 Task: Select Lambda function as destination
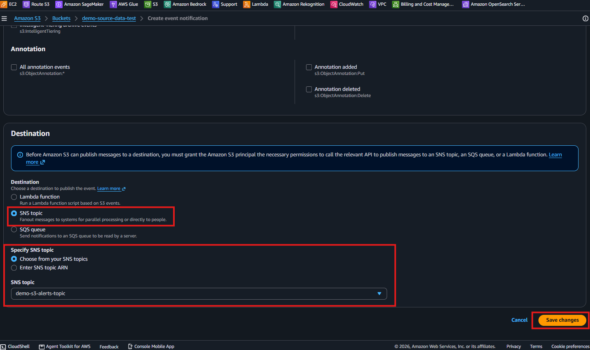point(14,197)
